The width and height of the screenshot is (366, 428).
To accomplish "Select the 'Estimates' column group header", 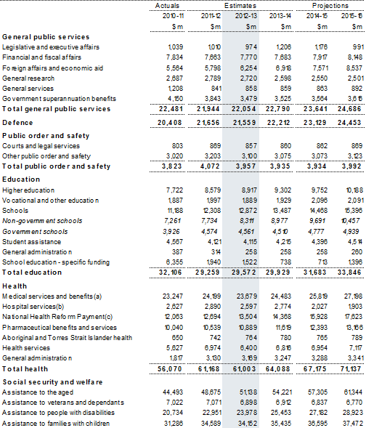I will click(x=240, y=6).
